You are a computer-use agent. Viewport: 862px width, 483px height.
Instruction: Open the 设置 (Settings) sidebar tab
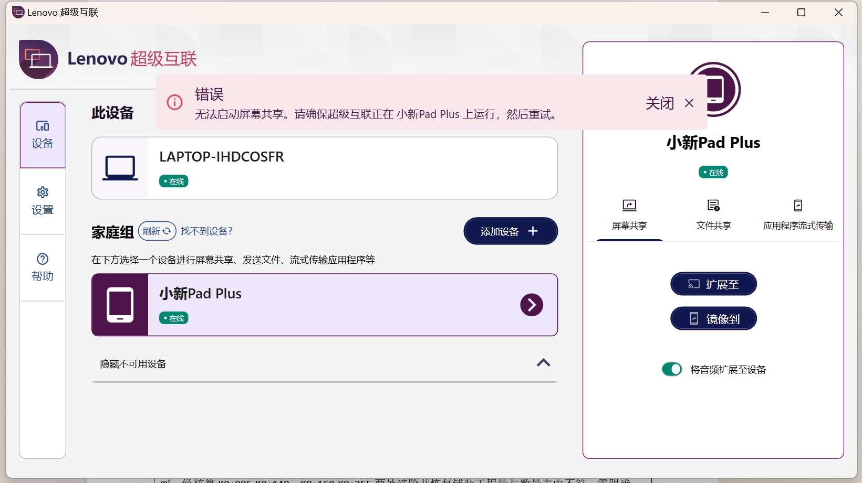coord(43,201)
